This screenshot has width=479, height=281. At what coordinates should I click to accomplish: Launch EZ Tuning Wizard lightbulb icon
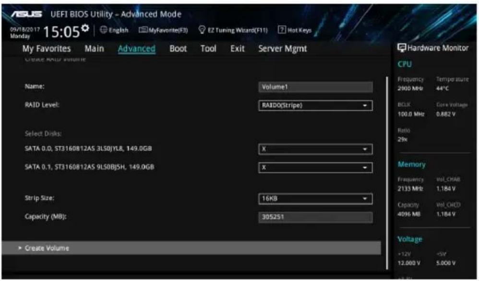(x=202, y=30)
